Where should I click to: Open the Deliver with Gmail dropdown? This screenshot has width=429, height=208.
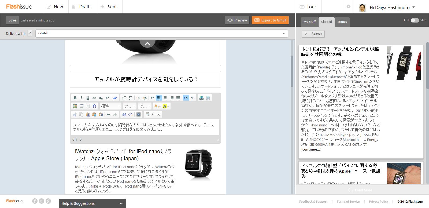pyautogui.click(x=162, y=34)
